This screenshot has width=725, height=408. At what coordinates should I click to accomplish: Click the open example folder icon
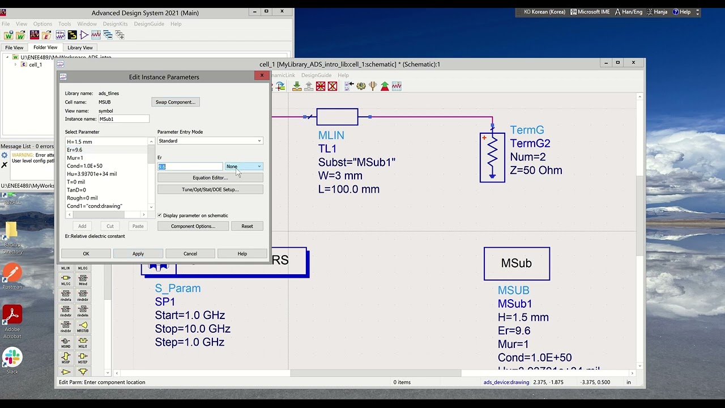(46, 35)
